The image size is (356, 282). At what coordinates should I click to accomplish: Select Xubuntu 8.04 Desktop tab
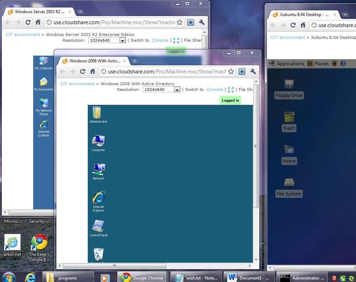click(x=304, y=15)
